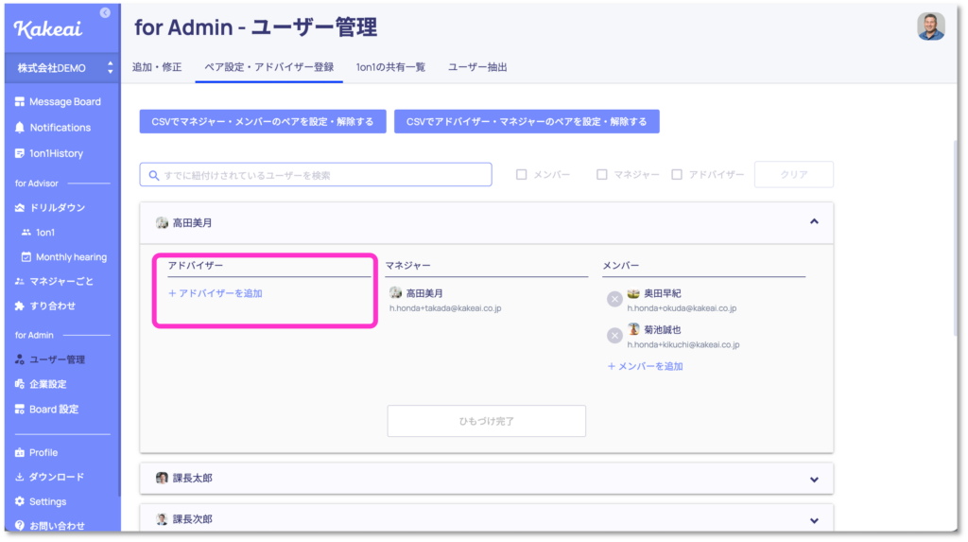Open the Message Board sidebar icon

pos(20,101)
